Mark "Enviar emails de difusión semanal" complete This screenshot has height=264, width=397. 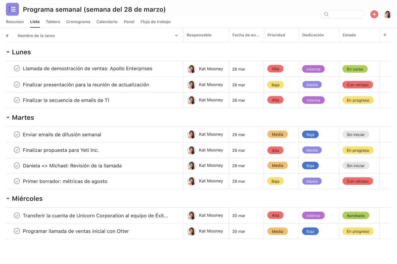point(17,134)
